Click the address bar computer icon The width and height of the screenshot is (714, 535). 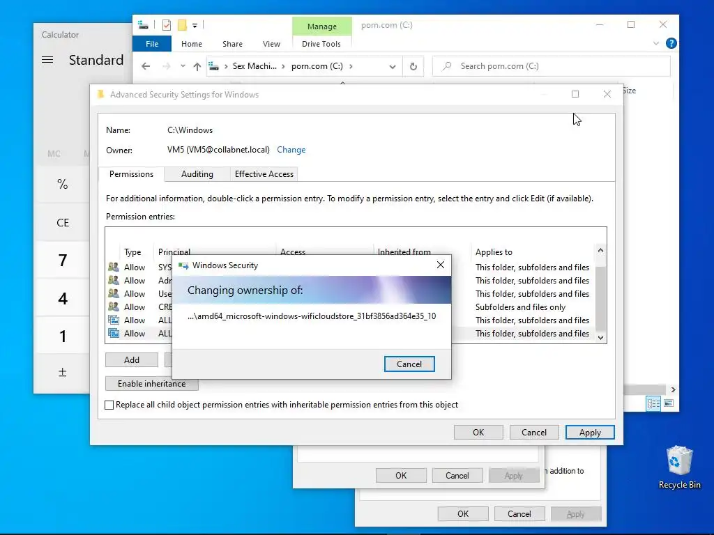pos(213,66)
